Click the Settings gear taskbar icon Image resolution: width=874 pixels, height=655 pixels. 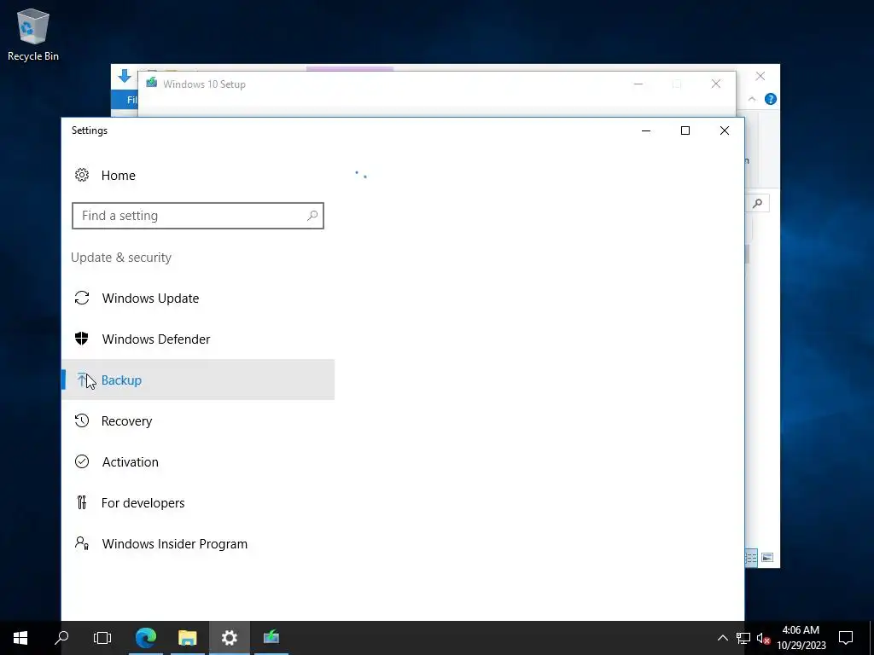[229, 638]
